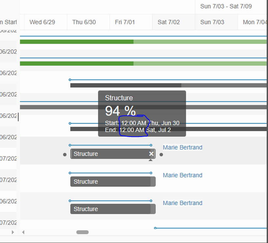Click the scroll-left chevron near the horizontal scrollbar
The width and height of the screenshot is (268, 243).
(x=23, y=232)
